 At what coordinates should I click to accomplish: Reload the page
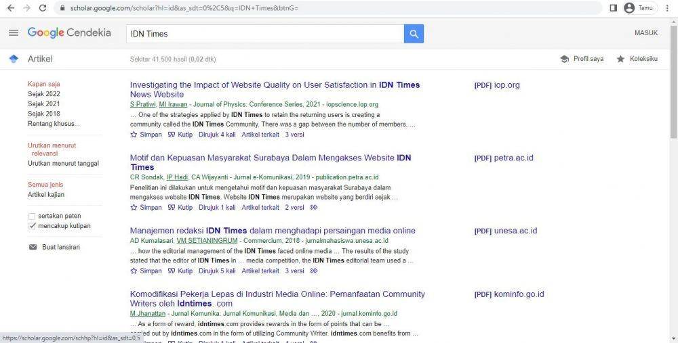(42, 8)
